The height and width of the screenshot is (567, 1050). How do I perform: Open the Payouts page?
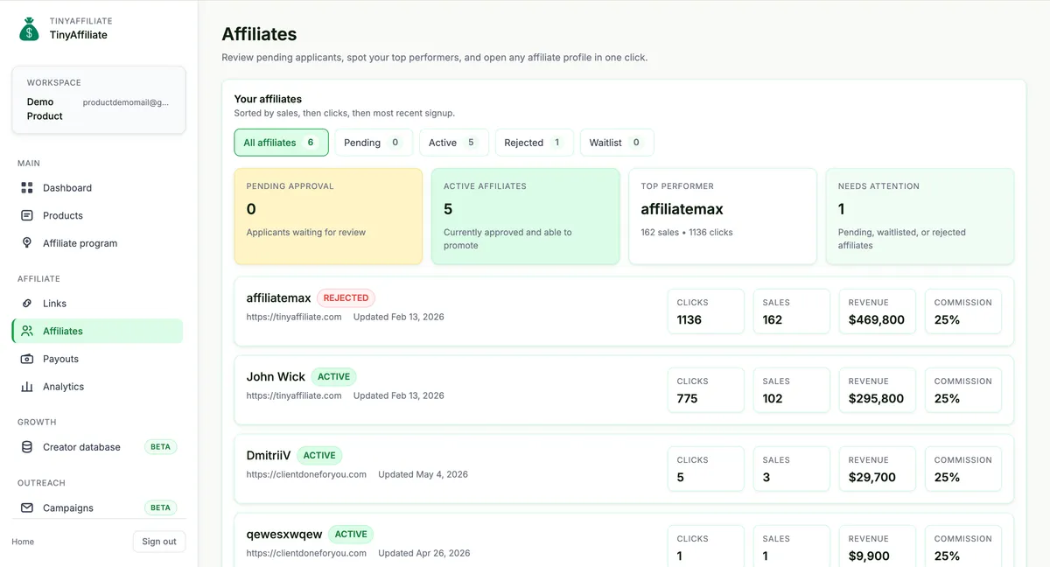97,359
